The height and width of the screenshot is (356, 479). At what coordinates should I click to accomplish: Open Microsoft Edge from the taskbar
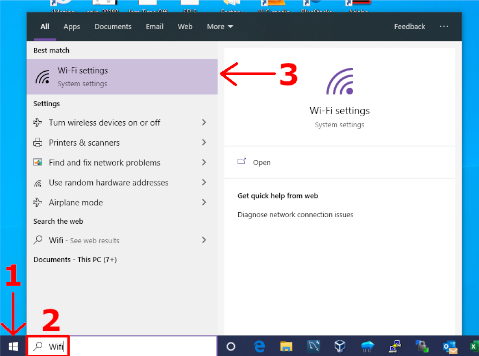point(259,346)
